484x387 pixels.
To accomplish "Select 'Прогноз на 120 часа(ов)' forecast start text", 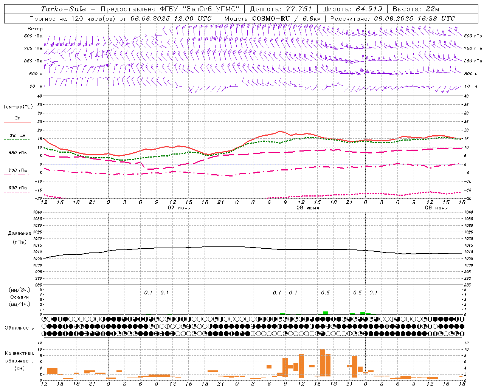I will click(x=73, y=19).
